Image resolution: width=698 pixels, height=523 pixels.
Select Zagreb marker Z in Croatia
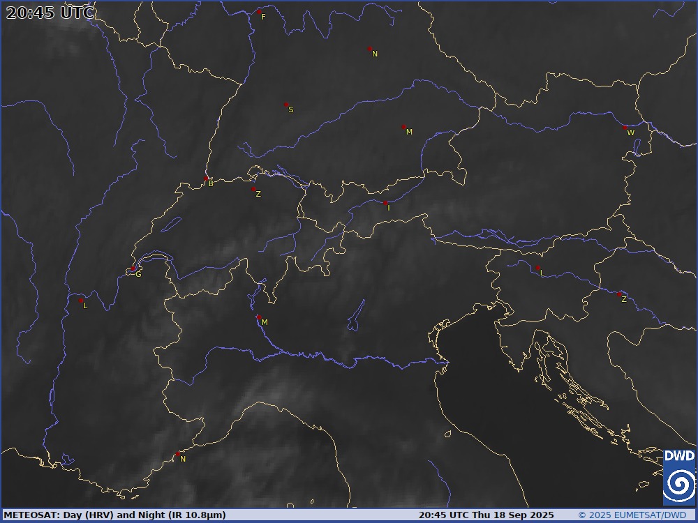(x=619, y=294)
